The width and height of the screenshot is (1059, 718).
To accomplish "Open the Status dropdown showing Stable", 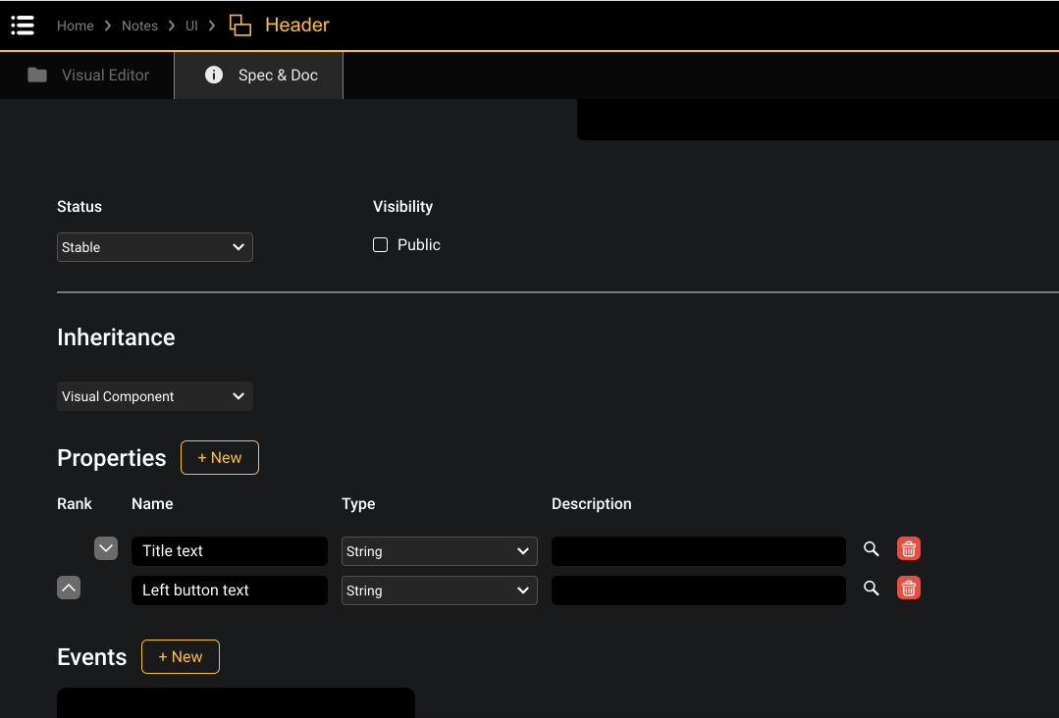I will pyautogui.click(x=154, y=247).
